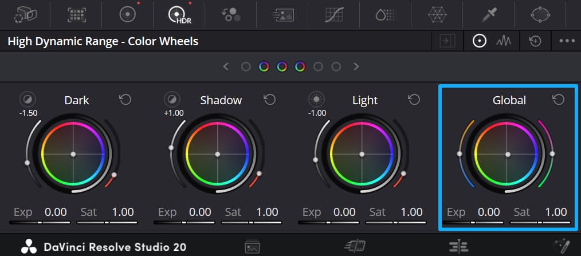
Task: Click the Light Sat value field
Action: pyautogui.click(x=411, y=212)
